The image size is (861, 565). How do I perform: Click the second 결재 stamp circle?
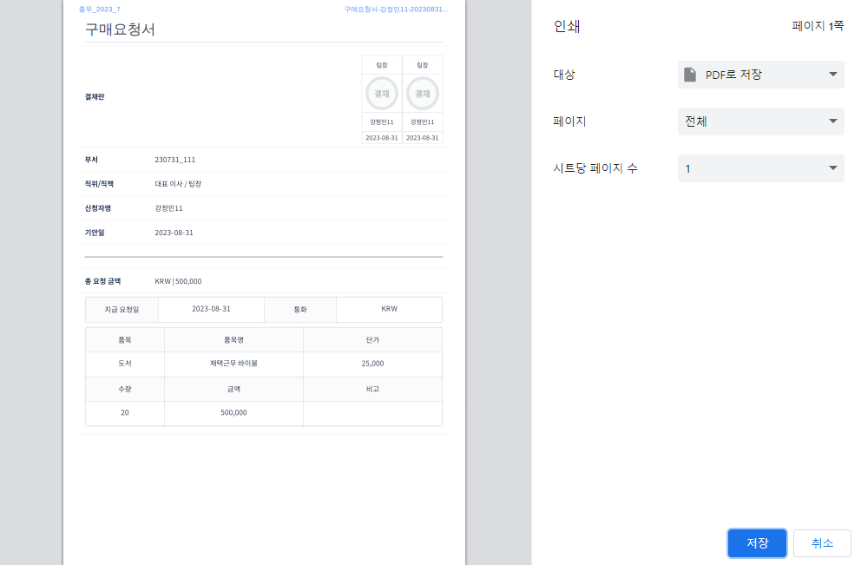(x=423, y=94)
